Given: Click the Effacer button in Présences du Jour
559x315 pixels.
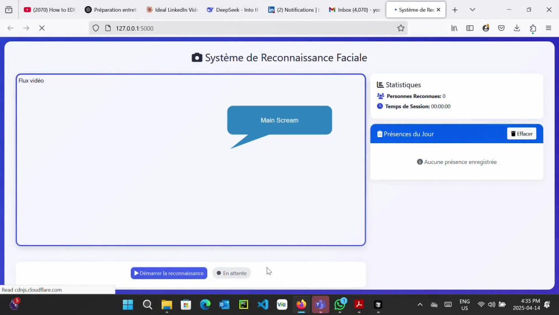Looking at the screenshot, I should (522, 133).
